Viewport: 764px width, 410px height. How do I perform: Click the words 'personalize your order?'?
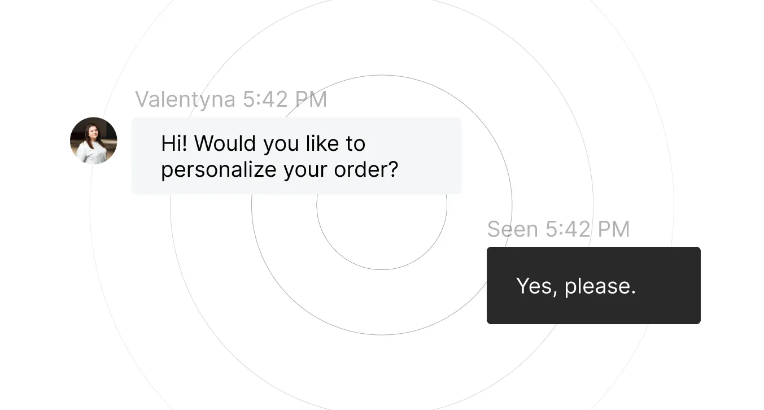point(280,169)
